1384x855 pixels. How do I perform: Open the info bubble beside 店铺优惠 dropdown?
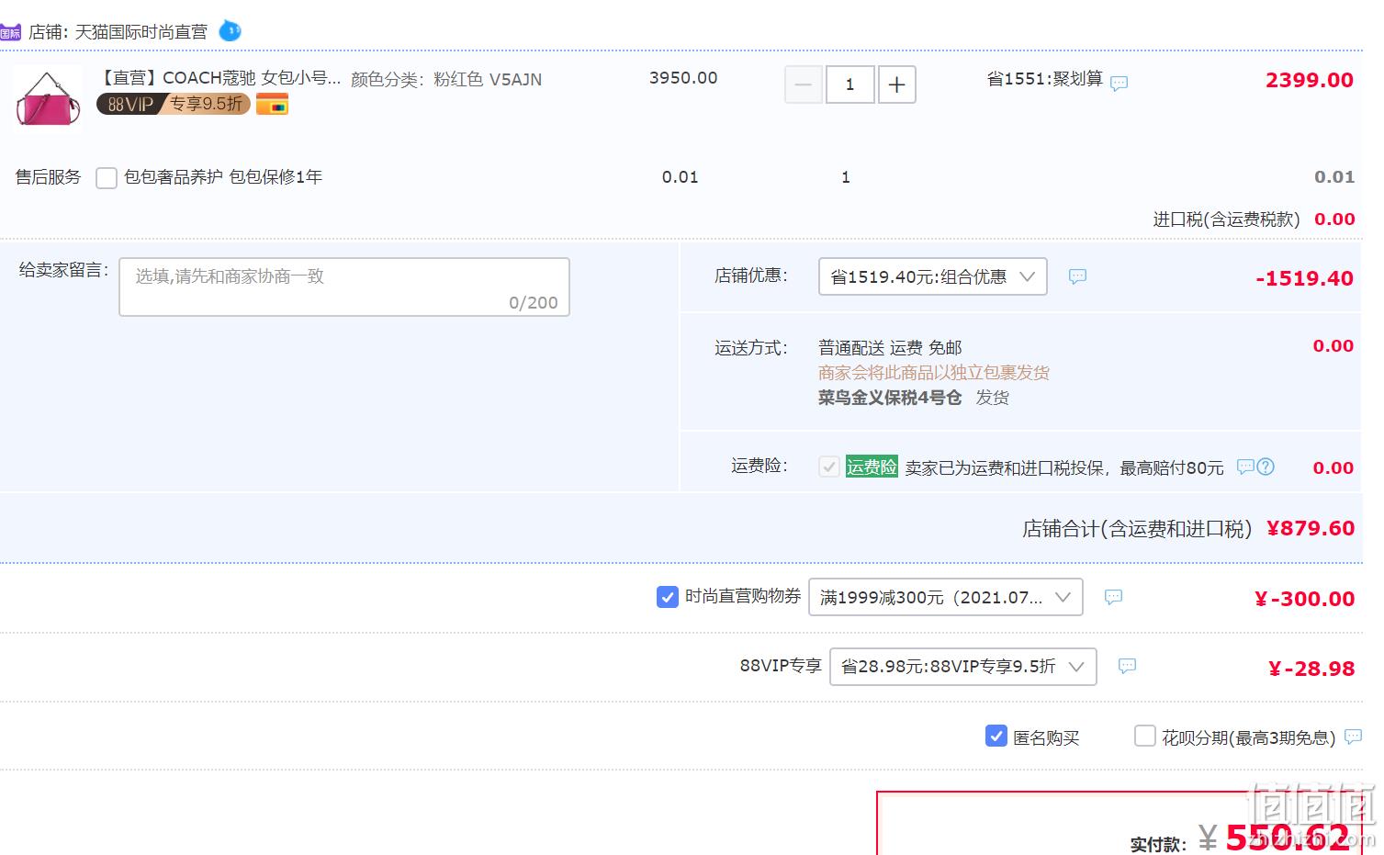[1077, 276]
